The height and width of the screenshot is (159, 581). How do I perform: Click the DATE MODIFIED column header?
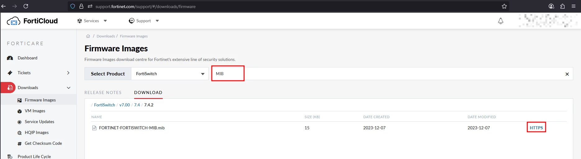pyautogui.click(x=482, y=117)
